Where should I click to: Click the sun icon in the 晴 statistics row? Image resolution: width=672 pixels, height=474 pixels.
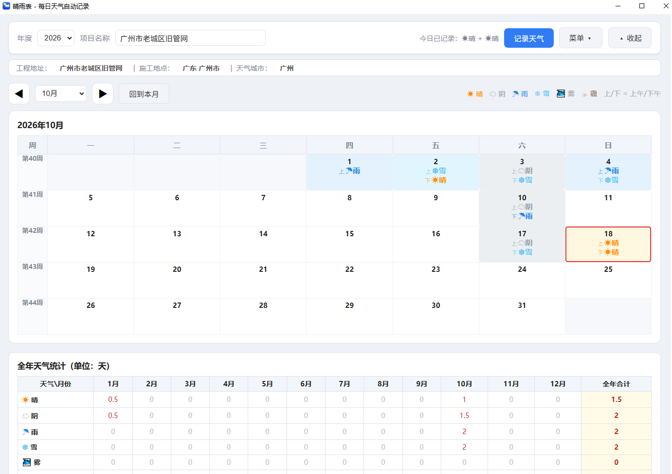(26, 400)
